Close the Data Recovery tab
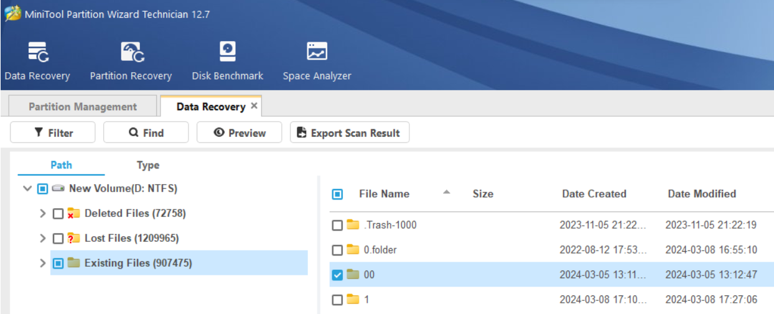This screenshot has width=774, height=314. coord(254,106)
